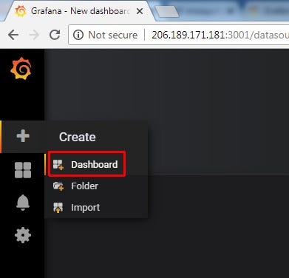Click the Grafana logo in the sidebar
This screenshot has width=289, height=278.
pos(21,68)
